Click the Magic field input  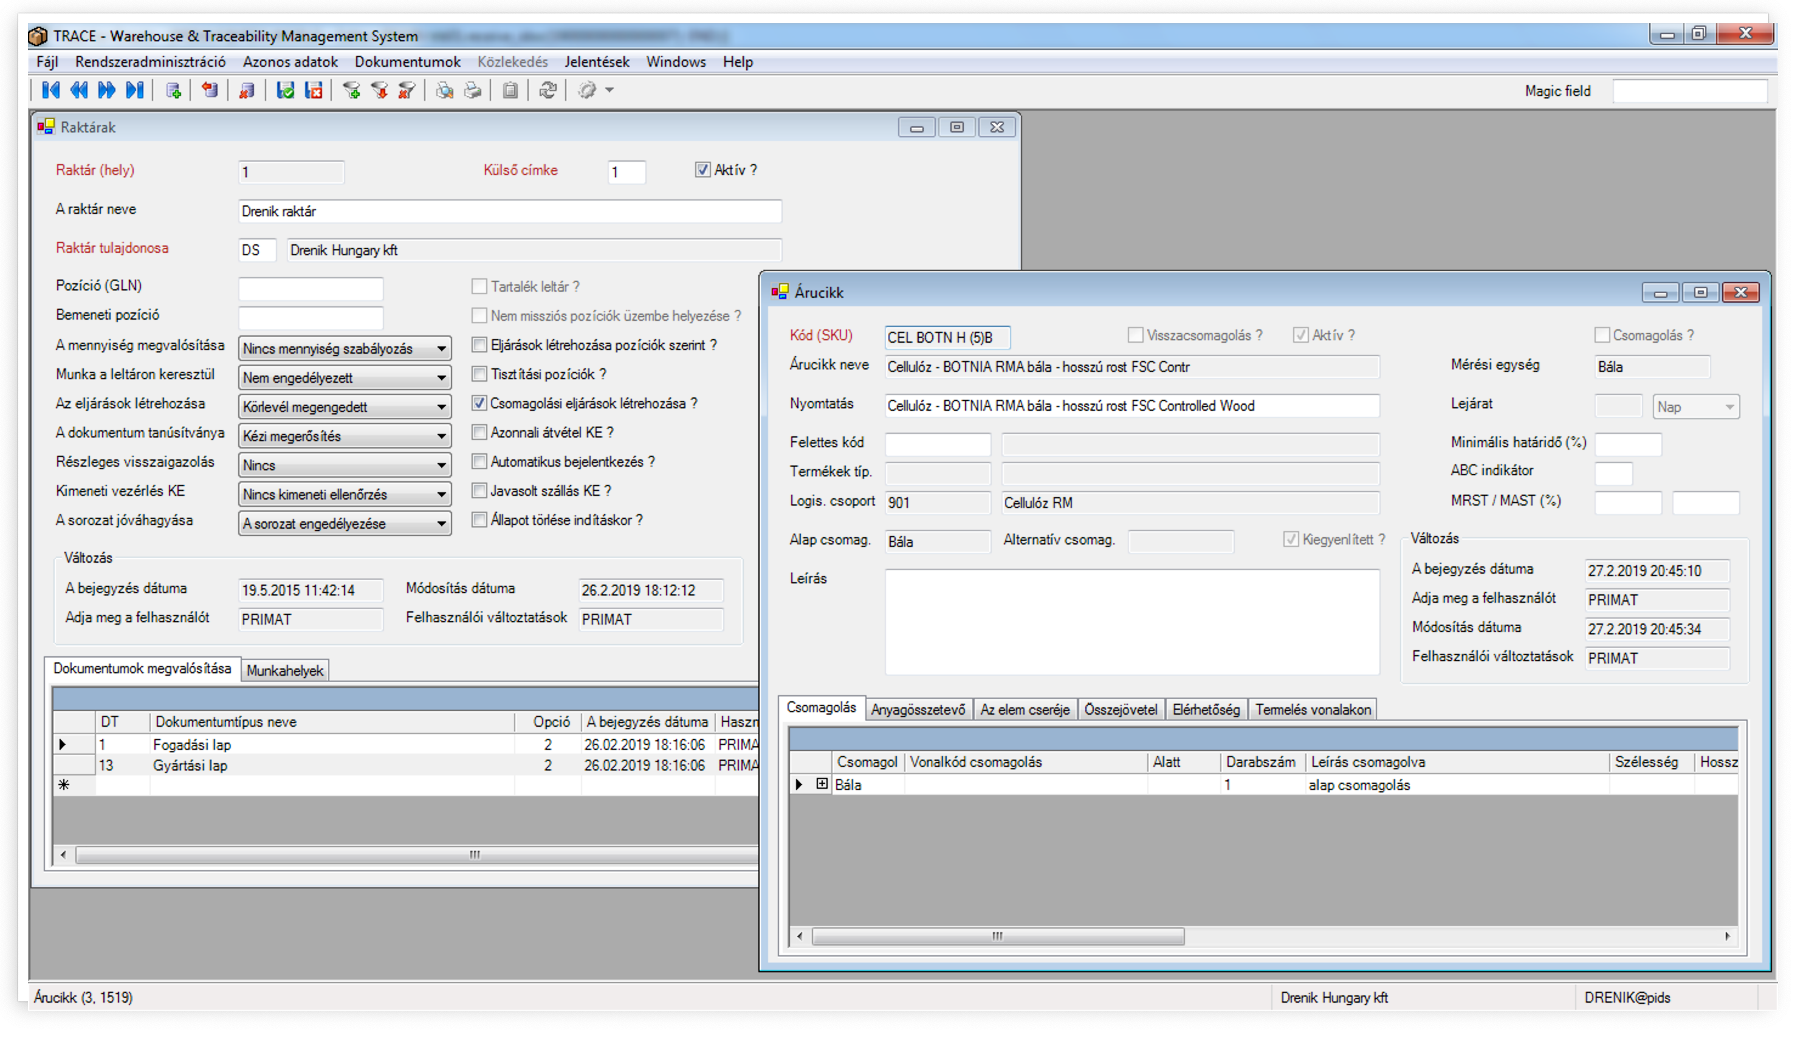pyautogui.click(x=1691, y=91)
